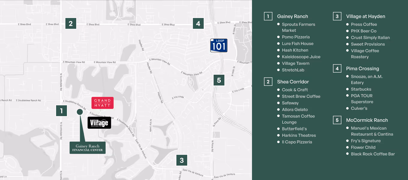The image size is (408, 180).
Task: Click Manuel's Mexican Restaurant & Cantina entry
Action: point(372,131)
